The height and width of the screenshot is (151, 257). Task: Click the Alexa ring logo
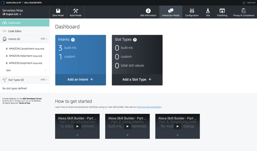click(x=3, y=2)
